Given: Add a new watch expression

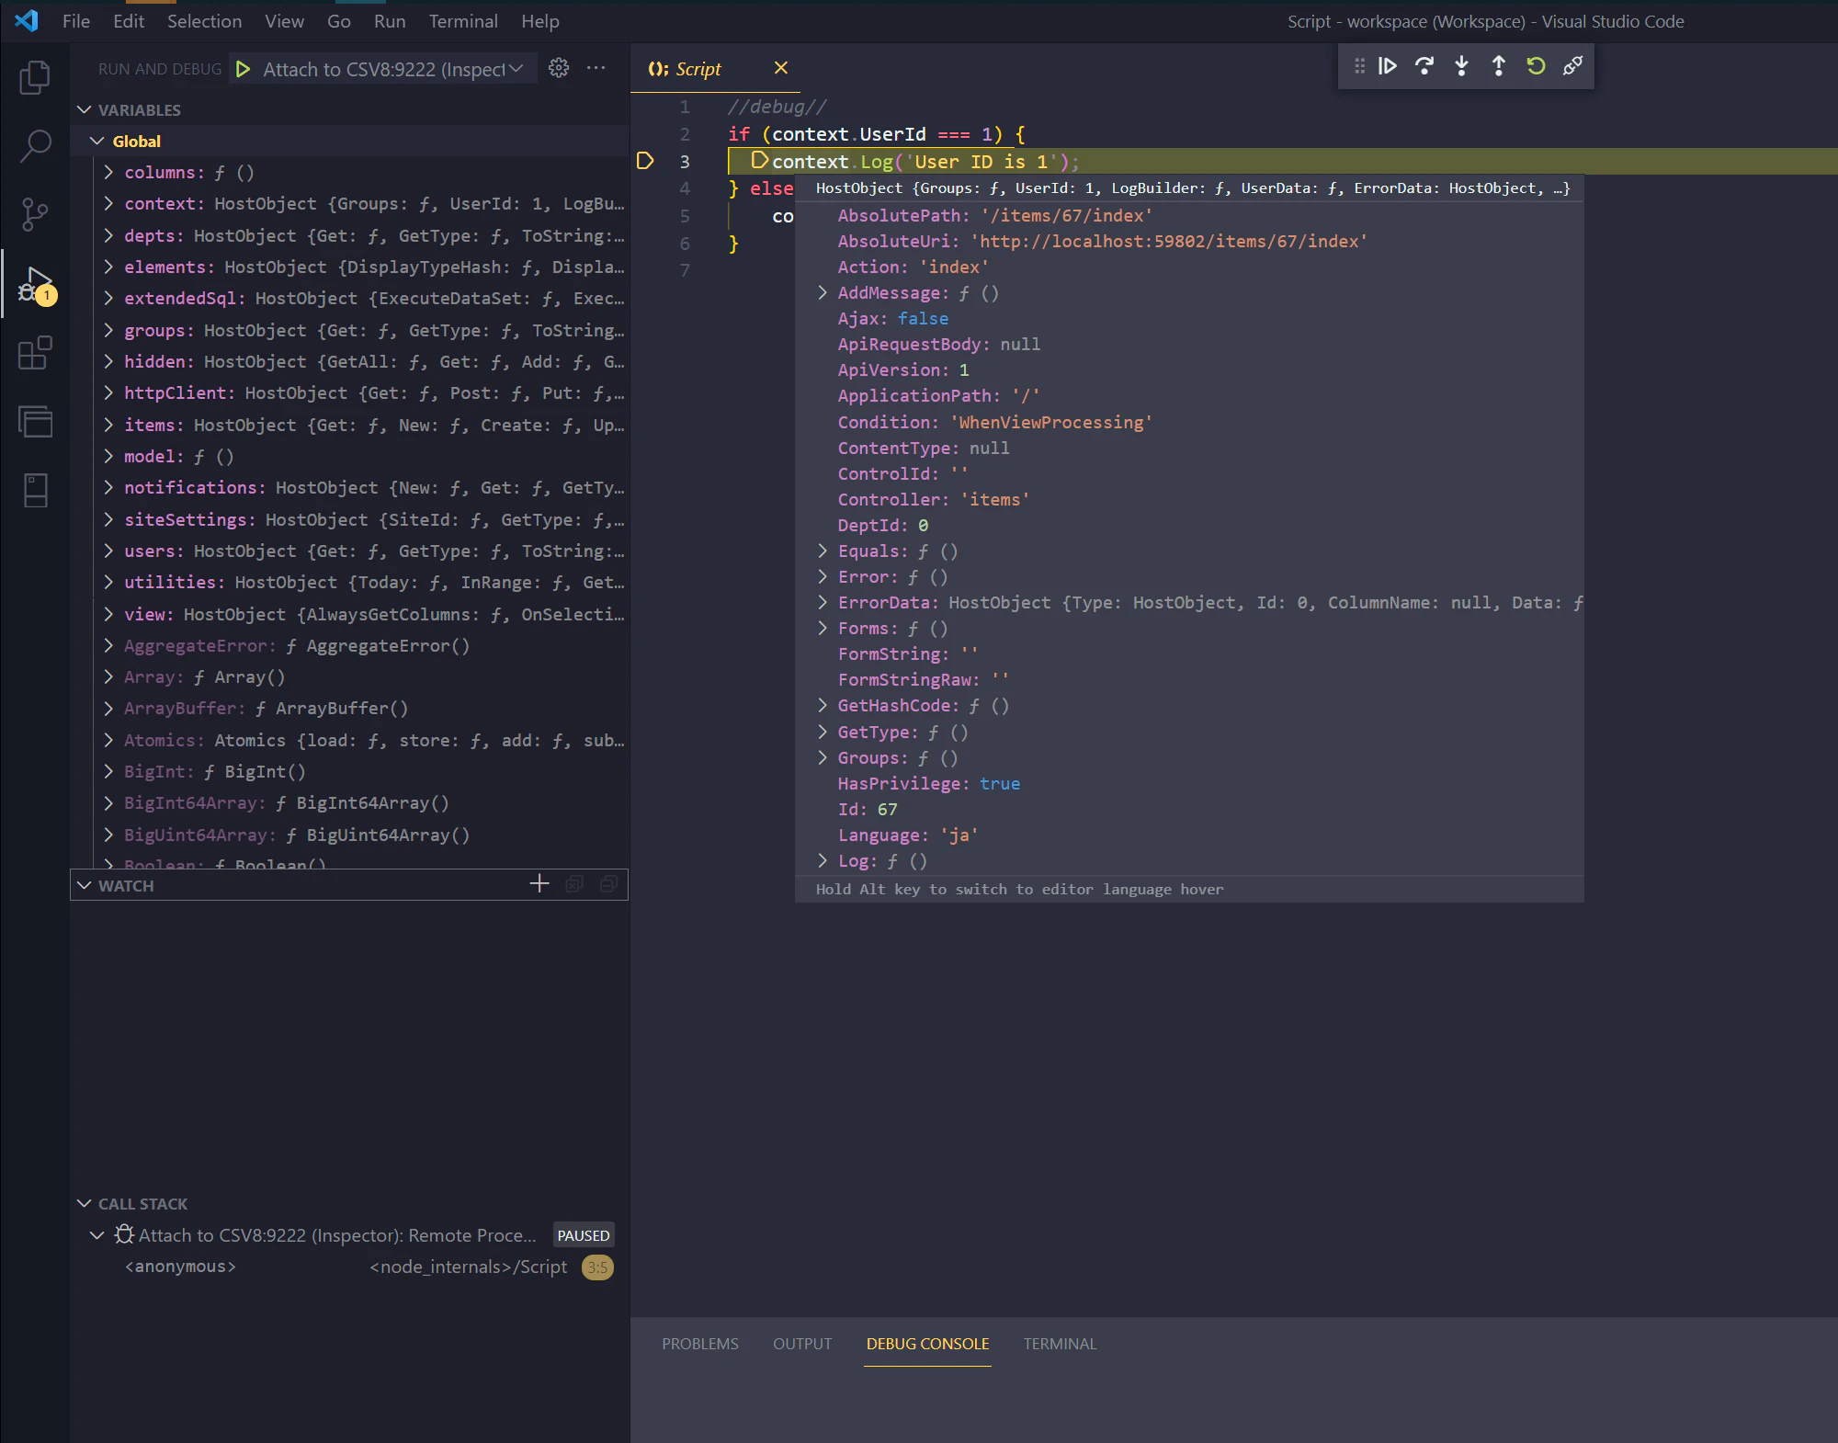Looking at the screenshot, I should pos(539,884).
